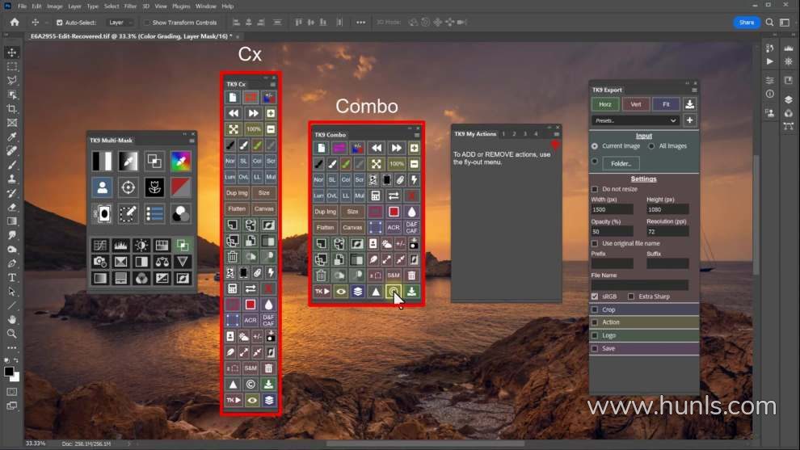This screenshot has width=800, height=450.
Task: Click the color wheel icon in Multi-Mask
Action: [x=181, y=162]
